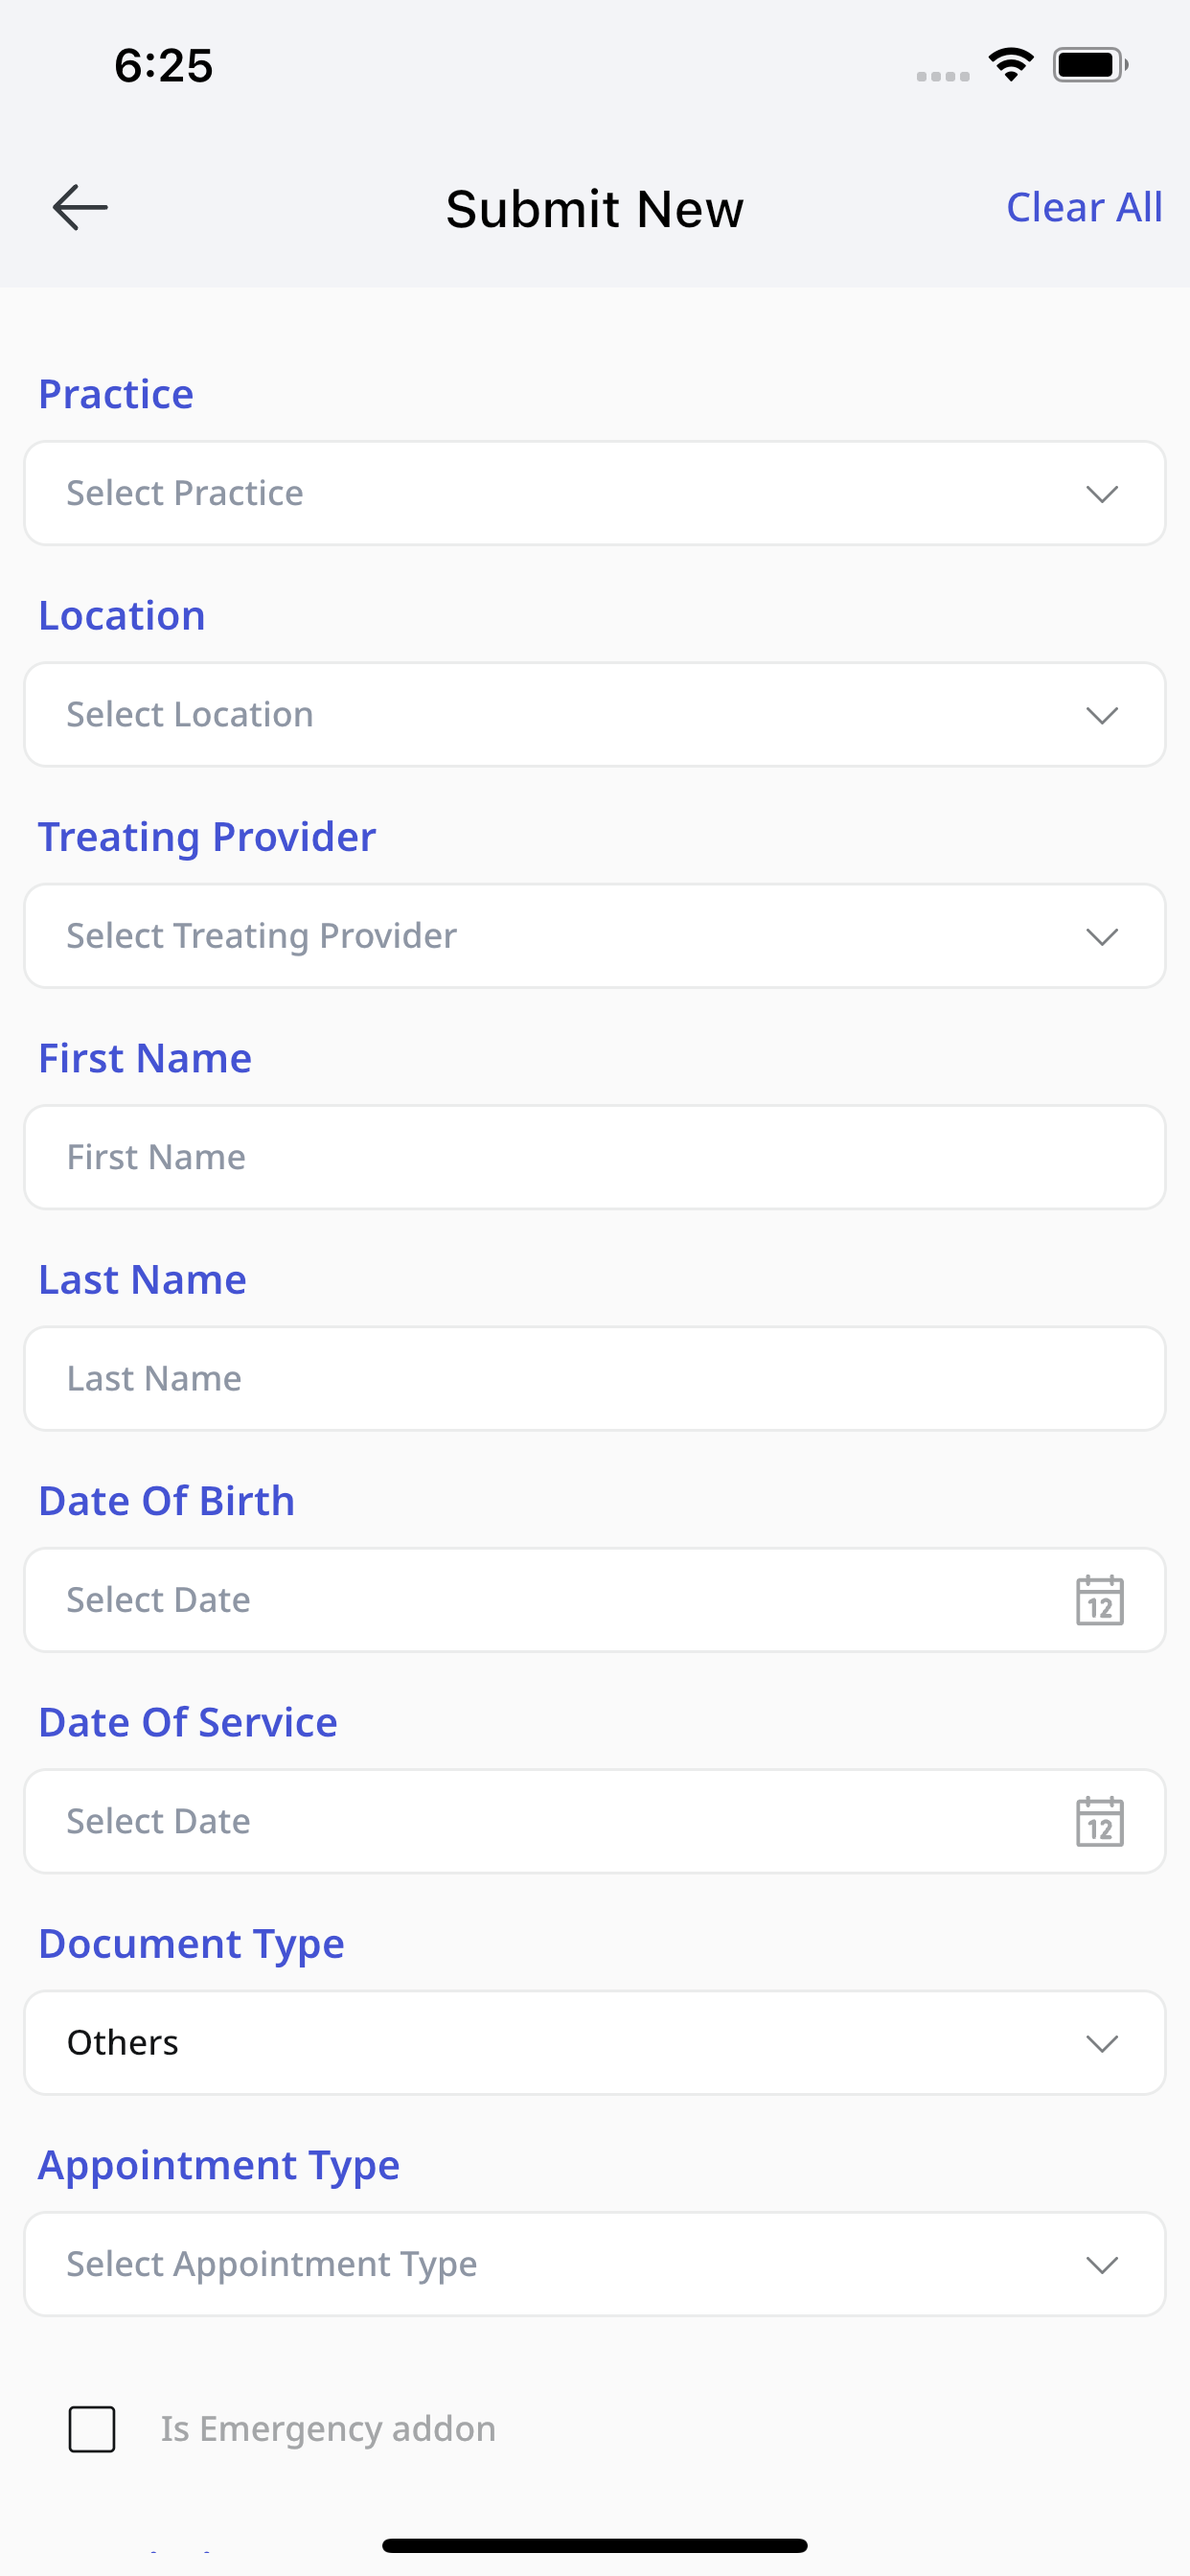Tap the Wi-Fi status icon
The width and height of the screenshot is (1190, 2576).
1011,65
